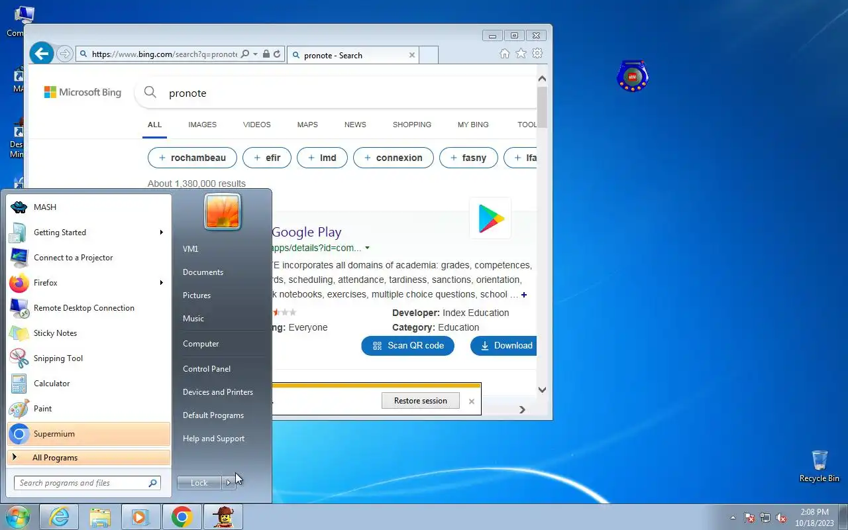Click the Restore session button
This screenshot has width=848, height=530.
click(x=421, y=401)
